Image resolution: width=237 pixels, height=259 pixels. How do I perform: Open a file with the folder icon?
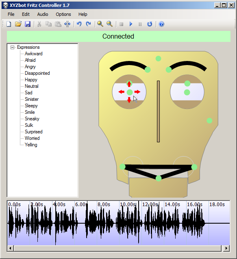click(18, 24)
